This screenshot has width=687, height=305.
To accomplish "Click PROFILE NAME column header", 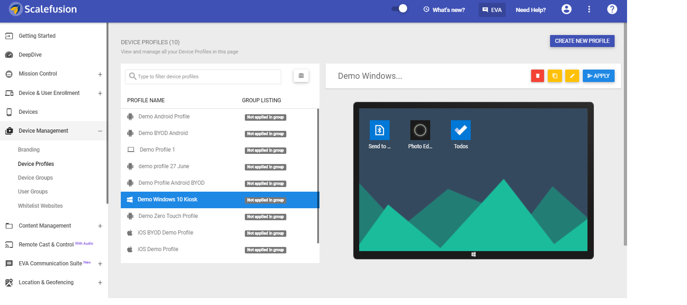I will click(x=146, y=100).
